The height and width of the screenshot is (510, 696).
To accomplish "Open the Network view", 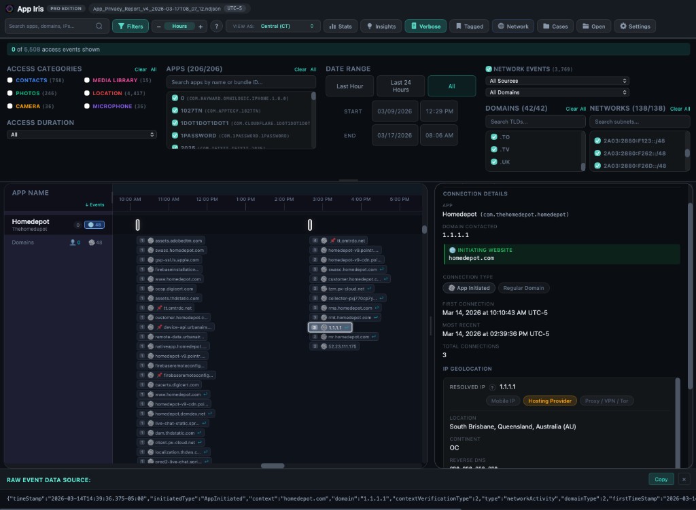I will 513,26.
